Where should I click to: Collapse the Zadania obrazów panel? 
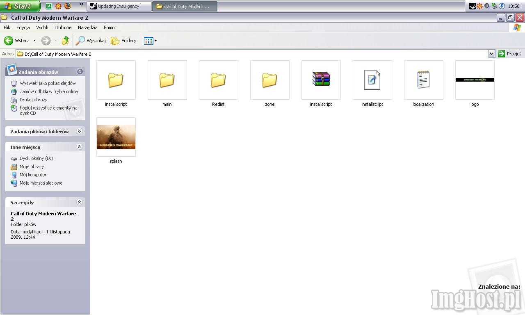pos(80,71)
